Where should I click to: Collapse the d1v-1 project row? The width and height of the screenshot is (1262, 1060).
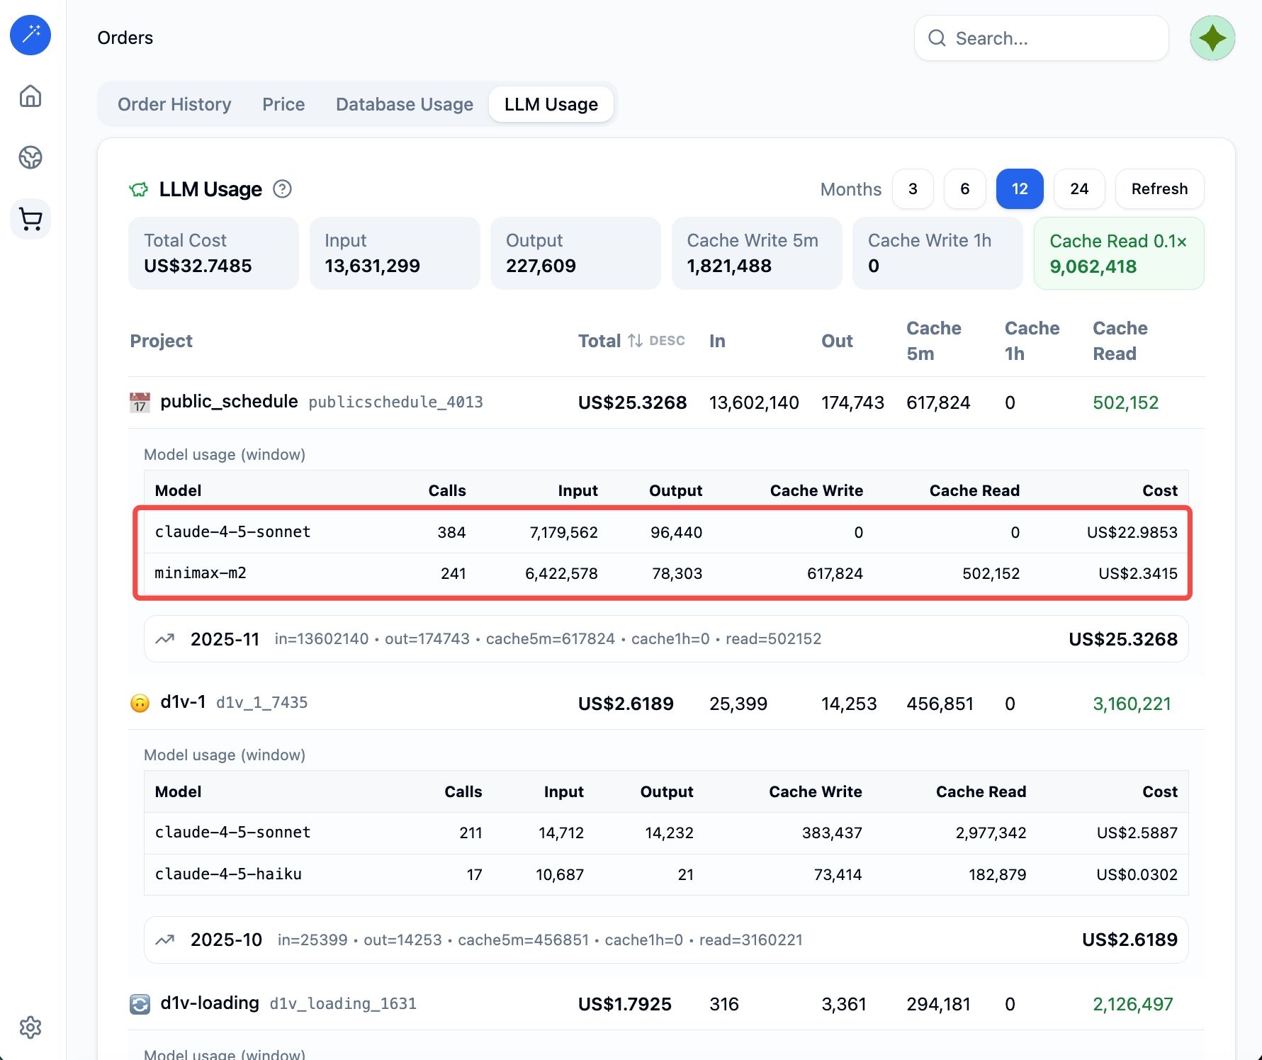183,703
